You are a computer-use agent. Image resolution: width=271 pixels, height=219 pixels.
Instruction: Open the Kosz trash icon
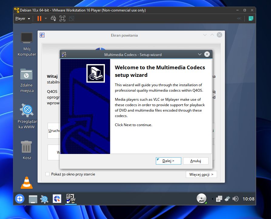pos(26,150)
